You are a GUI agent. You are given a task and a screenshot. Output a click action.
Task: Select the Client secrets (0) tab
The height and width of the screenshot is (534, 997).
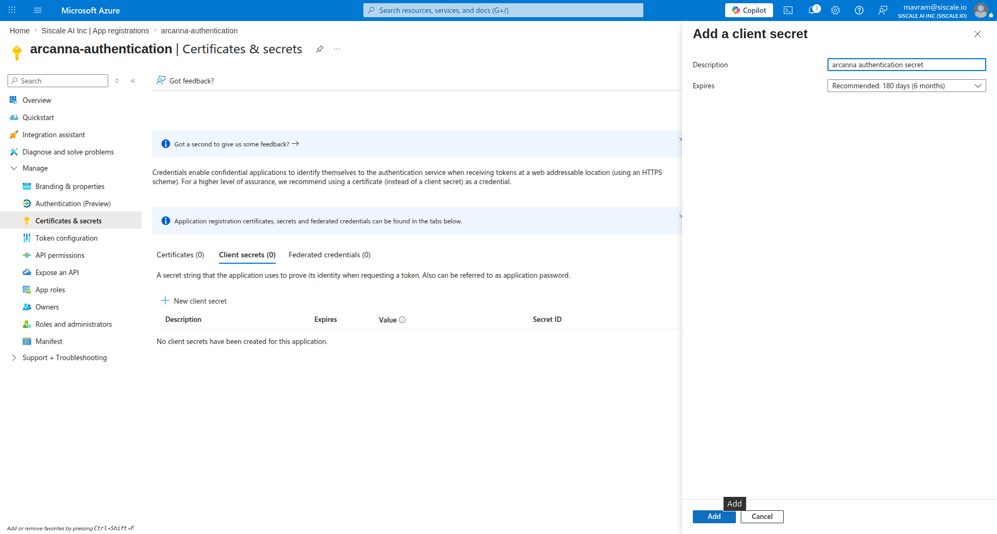click(247, 255)
